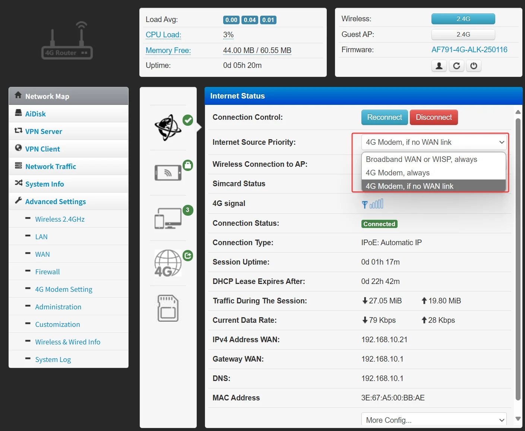
Task: Open the CPU Load link
Action: point(163,35)
